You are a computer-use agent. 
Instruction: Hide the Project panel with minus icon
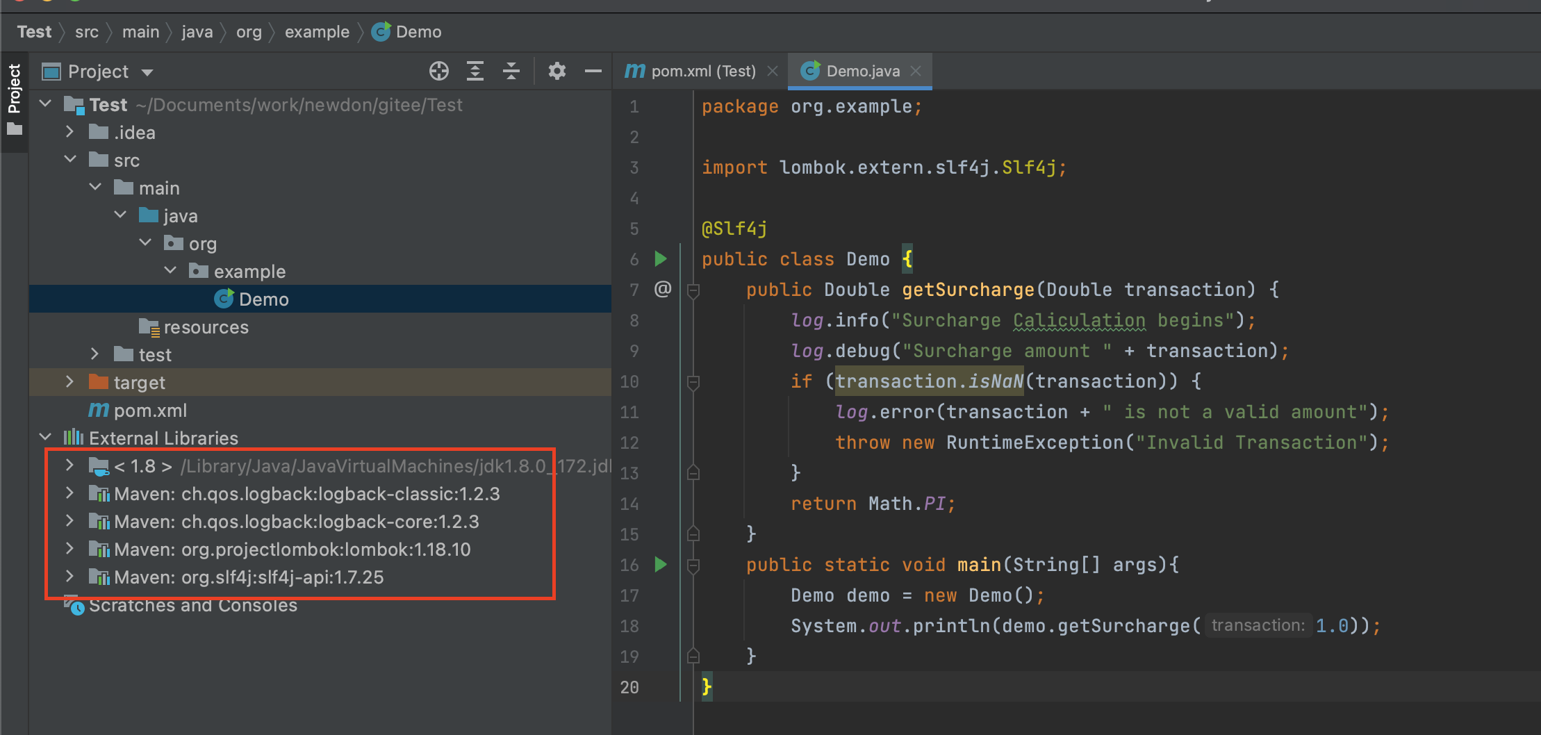pos(593,71)
